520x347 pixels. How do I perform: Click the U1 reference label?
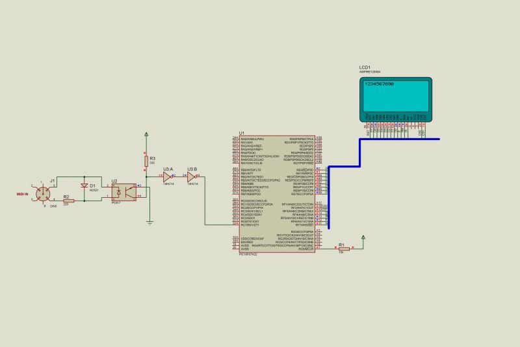pyautogui.click(x=242, y=132)
